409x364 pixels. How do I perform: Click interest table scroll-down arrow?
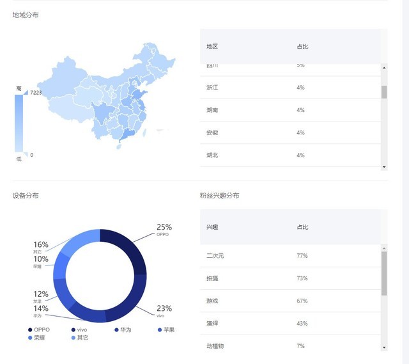click(x=384, y=347)
